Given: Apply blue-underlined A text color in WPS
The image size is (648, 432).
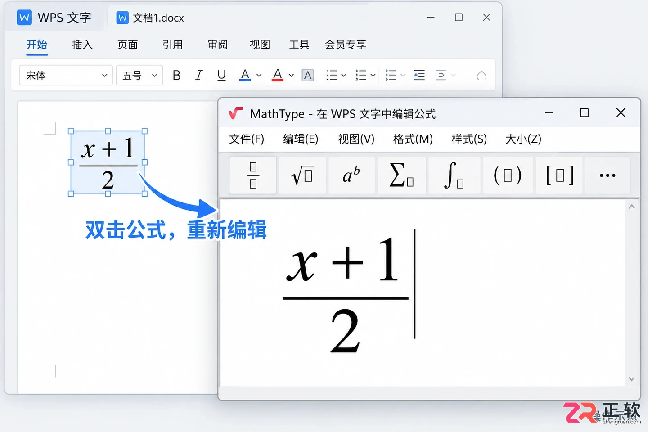Looking at the screenshot, I should (245, 75).
